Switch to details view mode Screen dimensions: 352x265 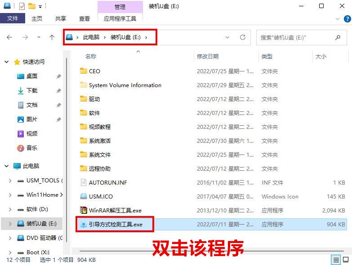click(x=336, y=260)
